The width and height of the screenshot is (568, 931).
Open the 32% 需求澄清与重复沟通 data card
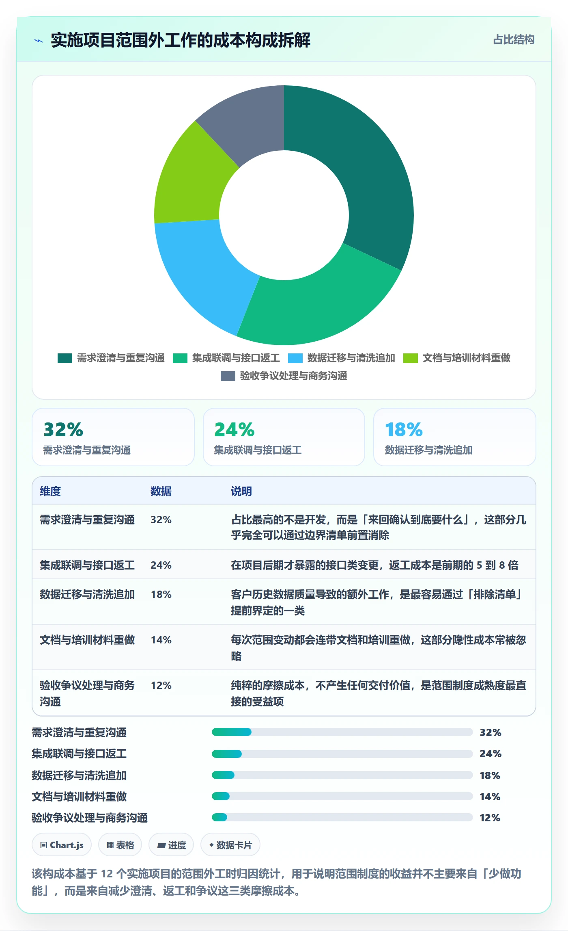(113, 437)
